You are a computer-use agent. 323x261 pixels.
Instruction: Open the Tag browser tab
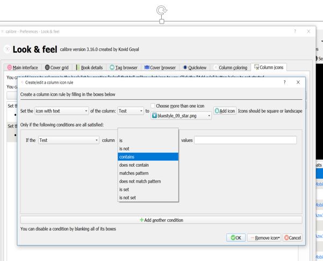124,68
